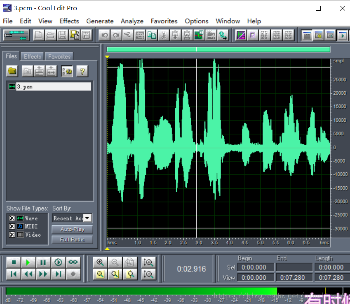The width and height of the screenshot is (350, 304).
Task: Click the Paste toolbar icon
Action: (x=175, y=35)
